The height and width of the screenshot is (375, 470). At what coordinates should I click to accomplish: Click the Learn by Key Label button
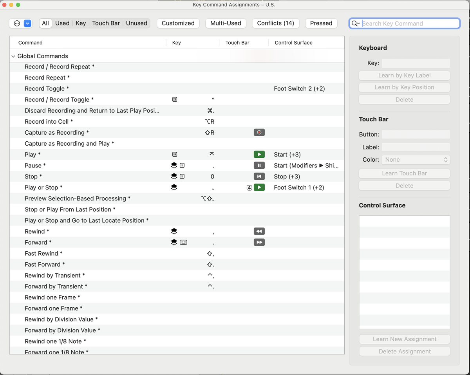coord(404,75)
